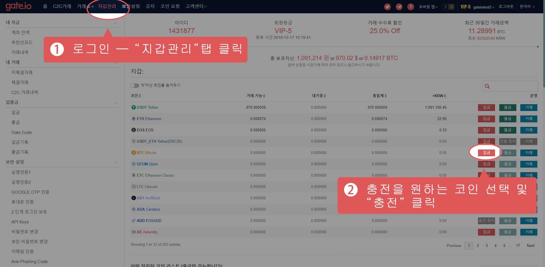This screenshot has width=545, height=267.
Task: Click the ABT ArcBlock coin icon
Action: point(133,198)
